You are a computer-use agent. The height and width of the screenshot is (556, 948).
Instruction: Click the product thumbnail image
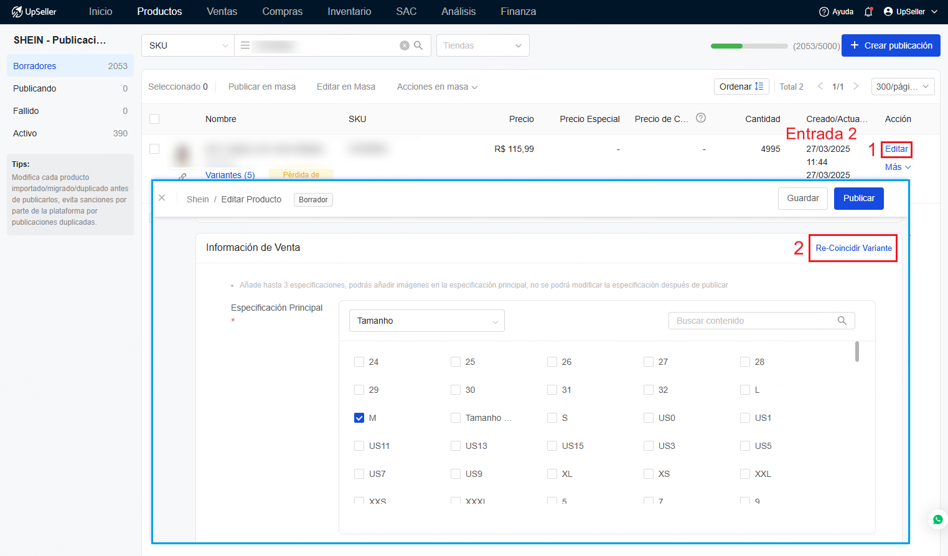click(x=182, y=154)
